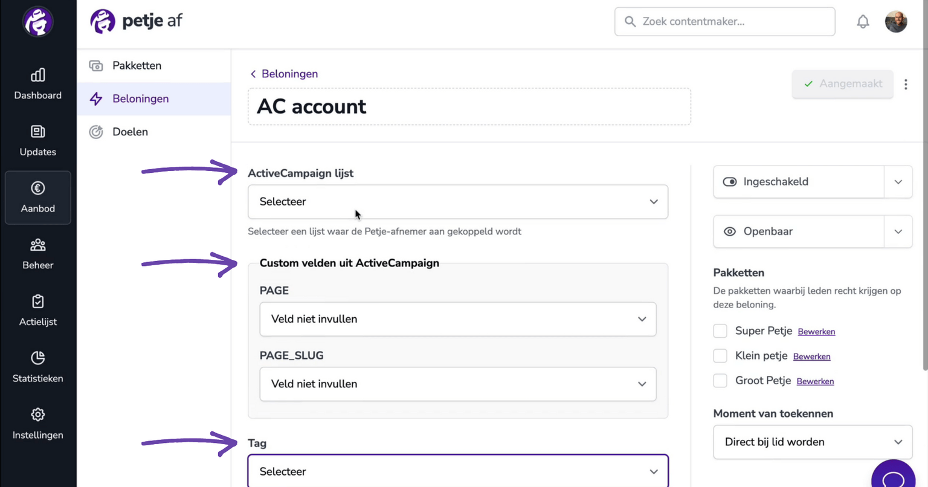Open the PAGE_SLUG field dropdown
Viewport: 928px width, 487px height.
pyautogui.click(x=458, y=384)
